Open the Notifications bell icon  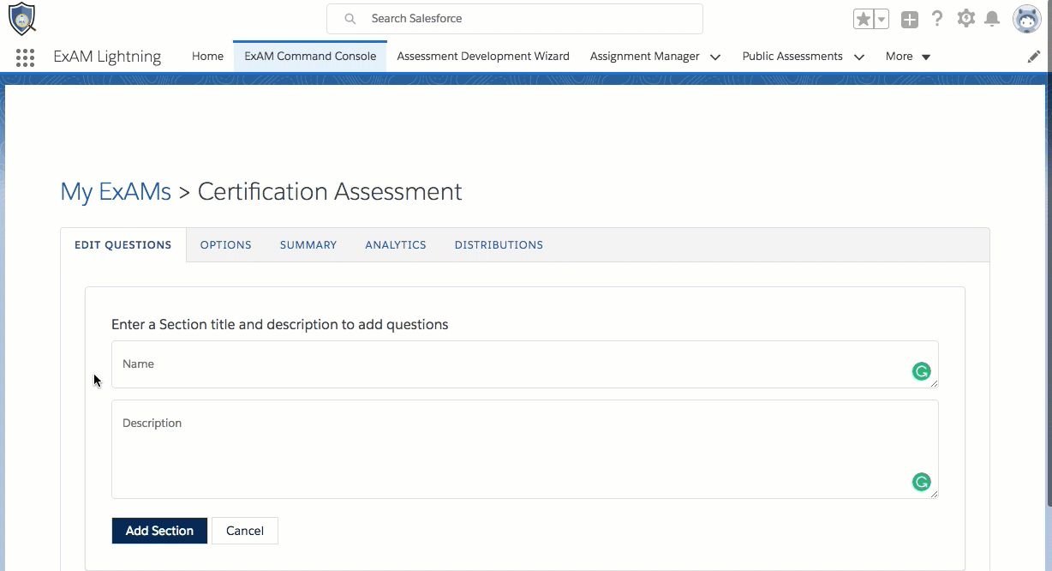point(992,19)
